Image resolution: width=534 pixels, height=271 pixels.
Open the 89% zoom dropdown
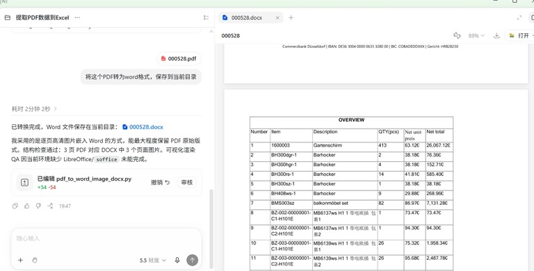click(476, 35)
